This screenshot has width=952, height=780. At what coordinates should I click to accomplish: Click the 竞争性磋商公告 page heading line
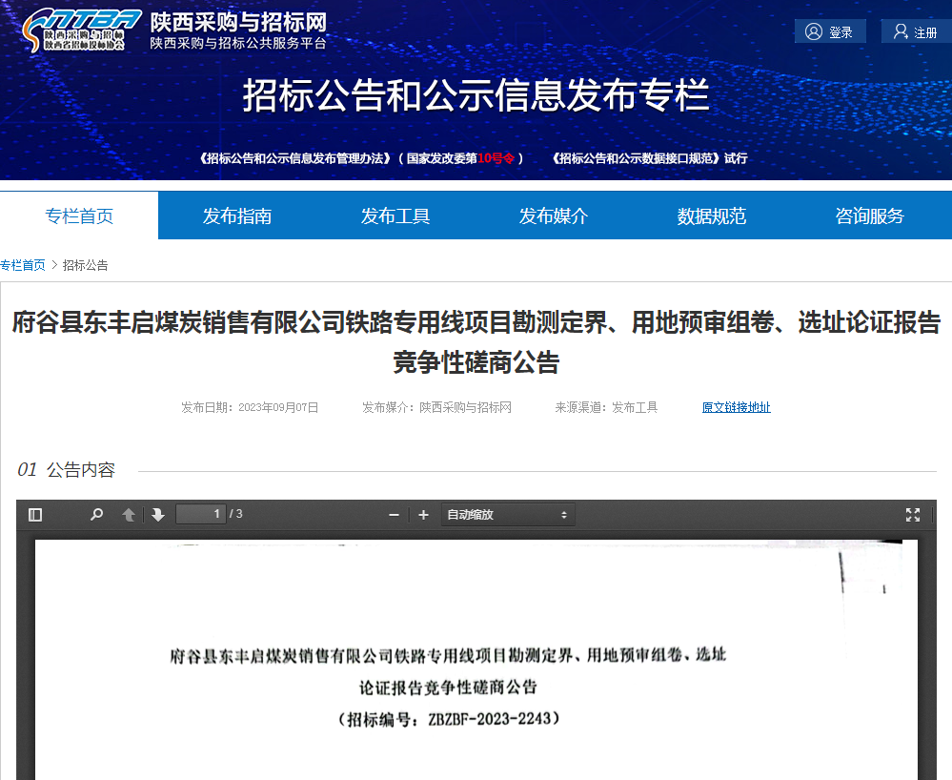(x=476, y=362)
